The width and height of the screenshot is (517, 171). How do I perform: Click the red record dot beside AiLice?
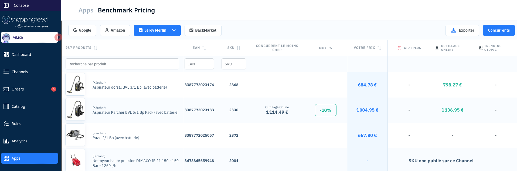(x=58, y=37)
